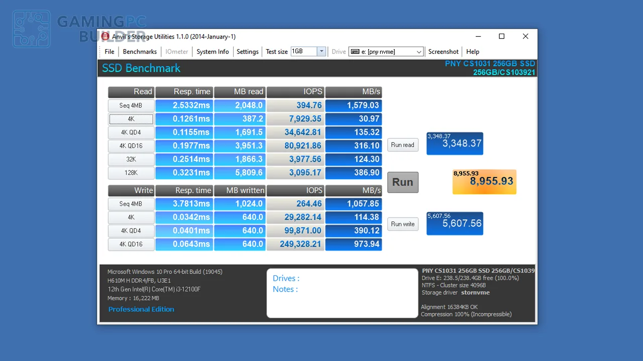The image size is (643, 361).
Task: Click the "1,866.3" MB read cell
Action: click(240, 159)
